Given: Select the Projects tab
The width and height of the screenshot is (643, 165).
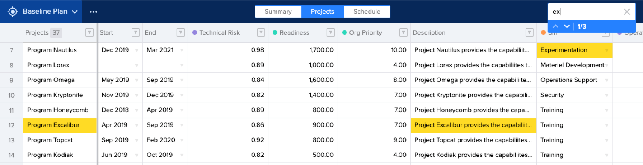Looking at the screenshot, I should pyautogui.click(x=323, y=12).
